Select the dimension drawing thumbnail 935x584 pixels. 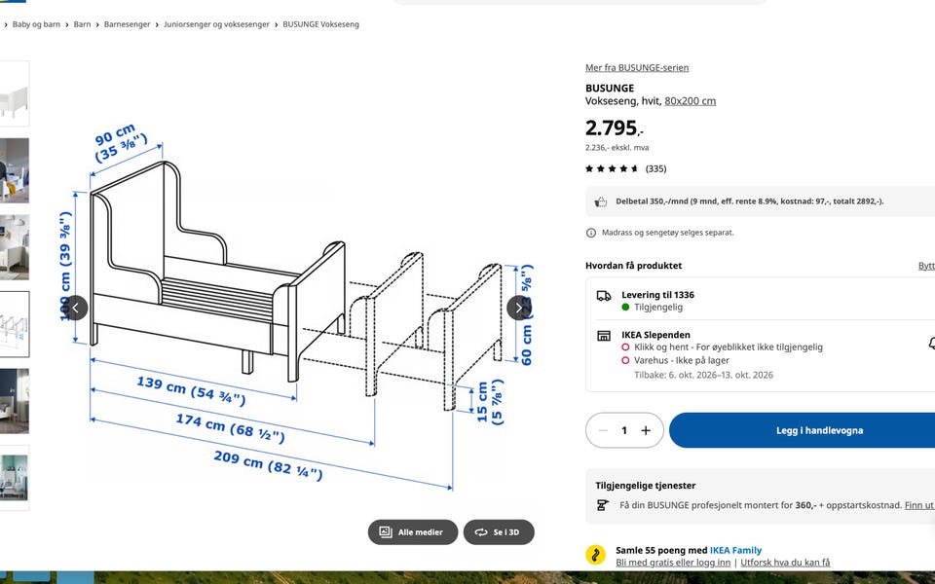coord(15,324)
